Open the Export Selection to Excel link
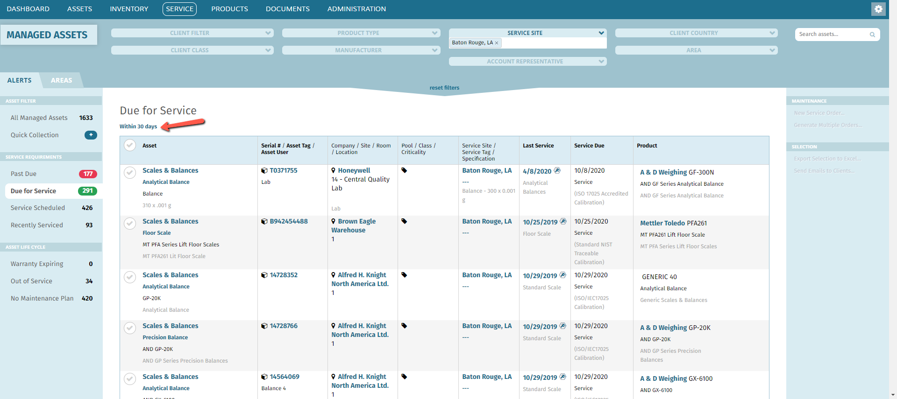Screen dimensions: 897x399 click(x=827, y=159)
